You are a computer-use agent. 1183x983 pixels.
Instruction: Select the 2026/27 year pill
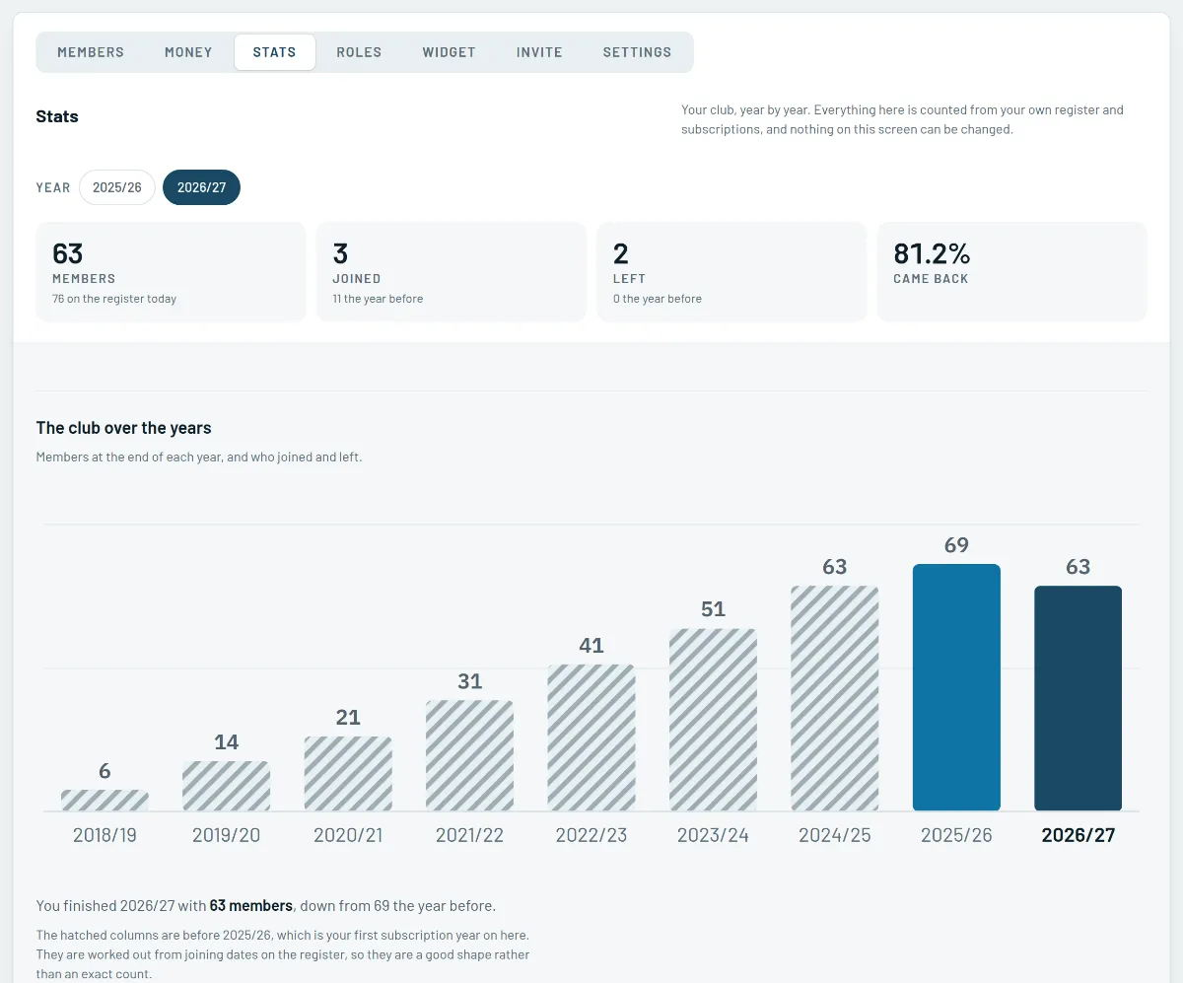(201, 187)
